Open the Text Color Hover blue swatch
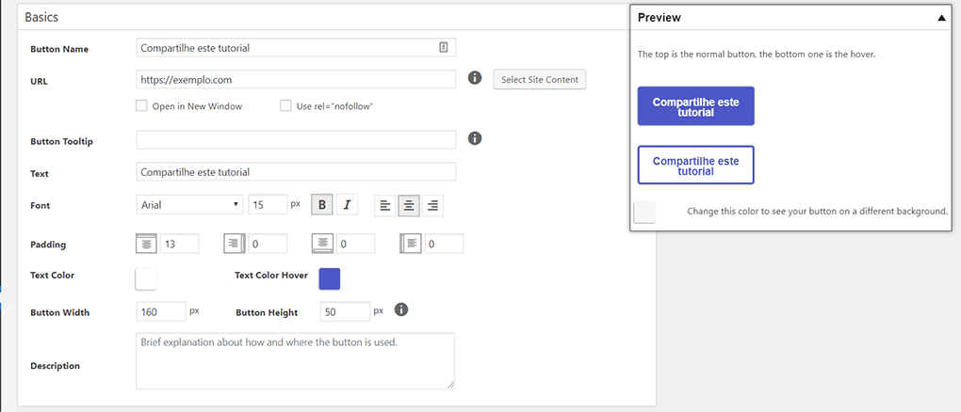 pos(329,278)
